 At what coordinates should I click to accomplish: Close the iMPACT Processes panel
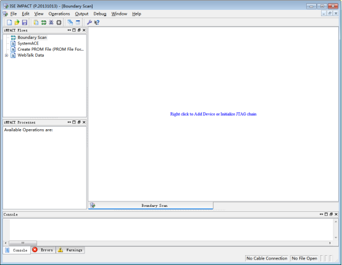[x=84, y=122]
